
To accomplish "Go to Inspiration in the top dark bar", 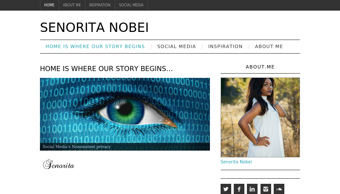I will (x=100, y=5).
